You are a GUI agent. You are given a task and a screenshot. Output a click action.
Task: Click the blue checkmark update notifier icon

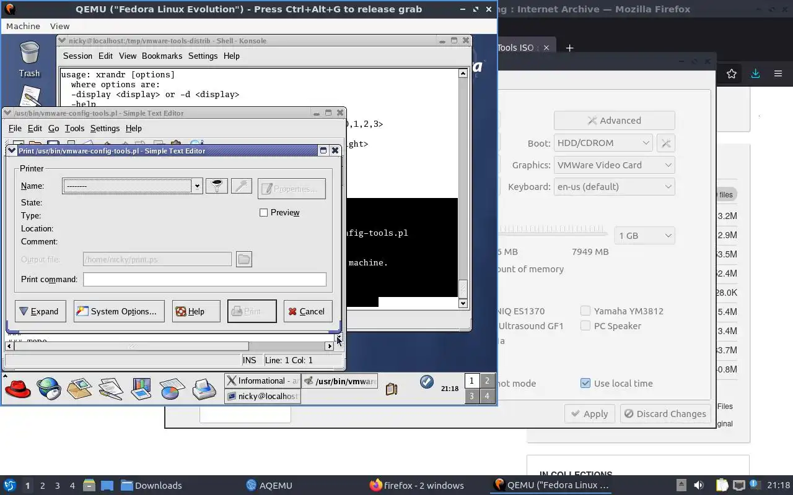pos(426,382)
